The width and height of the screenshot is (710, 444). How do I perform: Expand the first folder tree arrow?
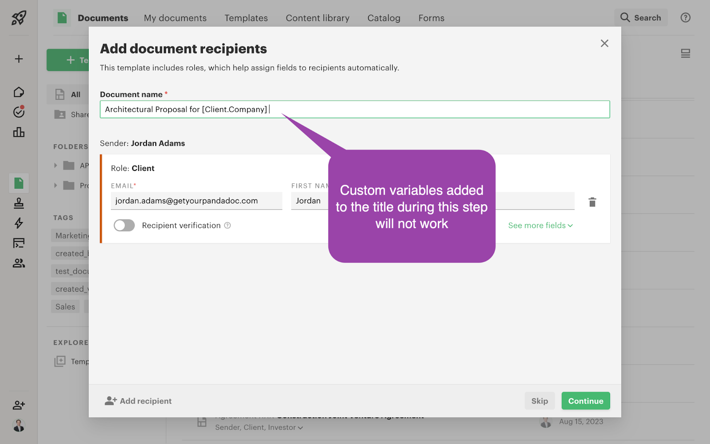[x=55, y=166]
